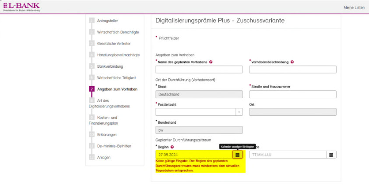Viewport: 369px width, 187px height.
Task: Go to step Handlungsbevollmächtigte
Action: click(118, 55)
